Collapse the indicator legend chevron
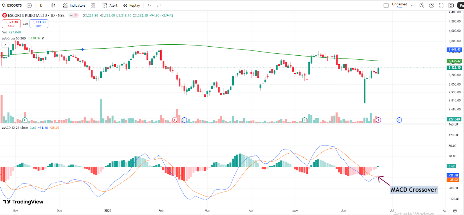The image size is (464, 215). (5, 45)
